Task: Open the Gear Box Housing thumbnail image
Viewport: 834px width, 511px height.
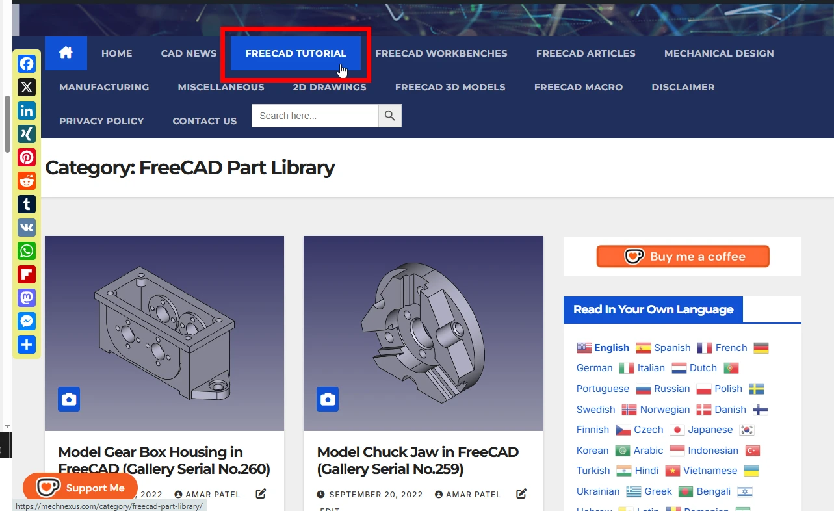Action: [164, 334]
